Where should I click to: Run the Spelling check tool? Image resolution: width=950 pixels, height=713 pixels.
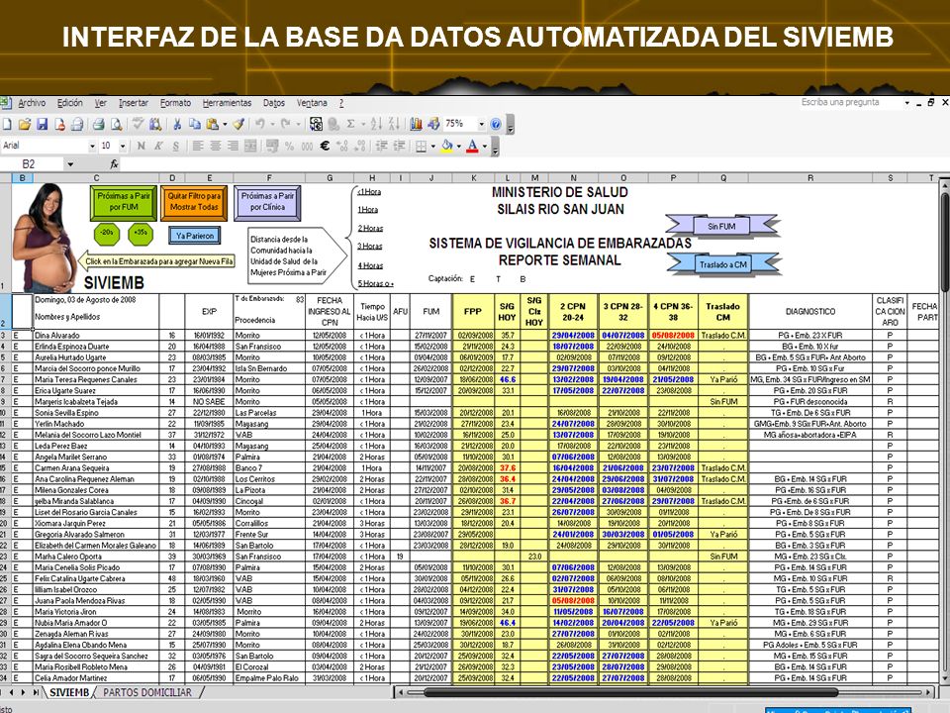pos(139,125)
